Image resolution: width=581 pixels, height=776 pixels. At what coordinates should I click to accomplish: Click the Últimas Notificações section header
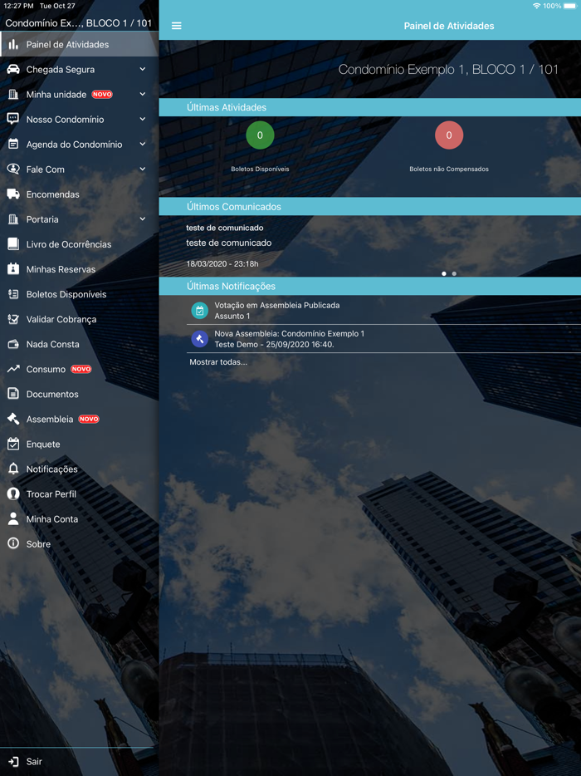point(370,286)
